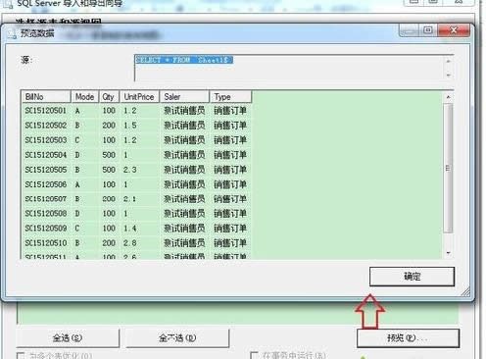
Task: Select row SC15120505 in the grid
Action: [x=136, y=170]
